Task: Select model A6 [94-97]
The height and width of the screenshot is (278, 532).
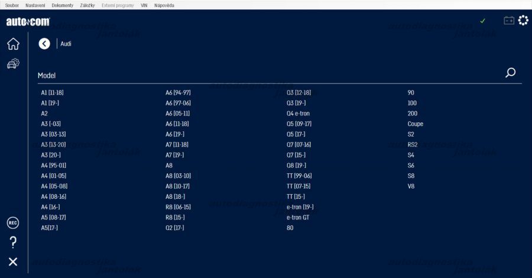Action: (x=178, y=92)
